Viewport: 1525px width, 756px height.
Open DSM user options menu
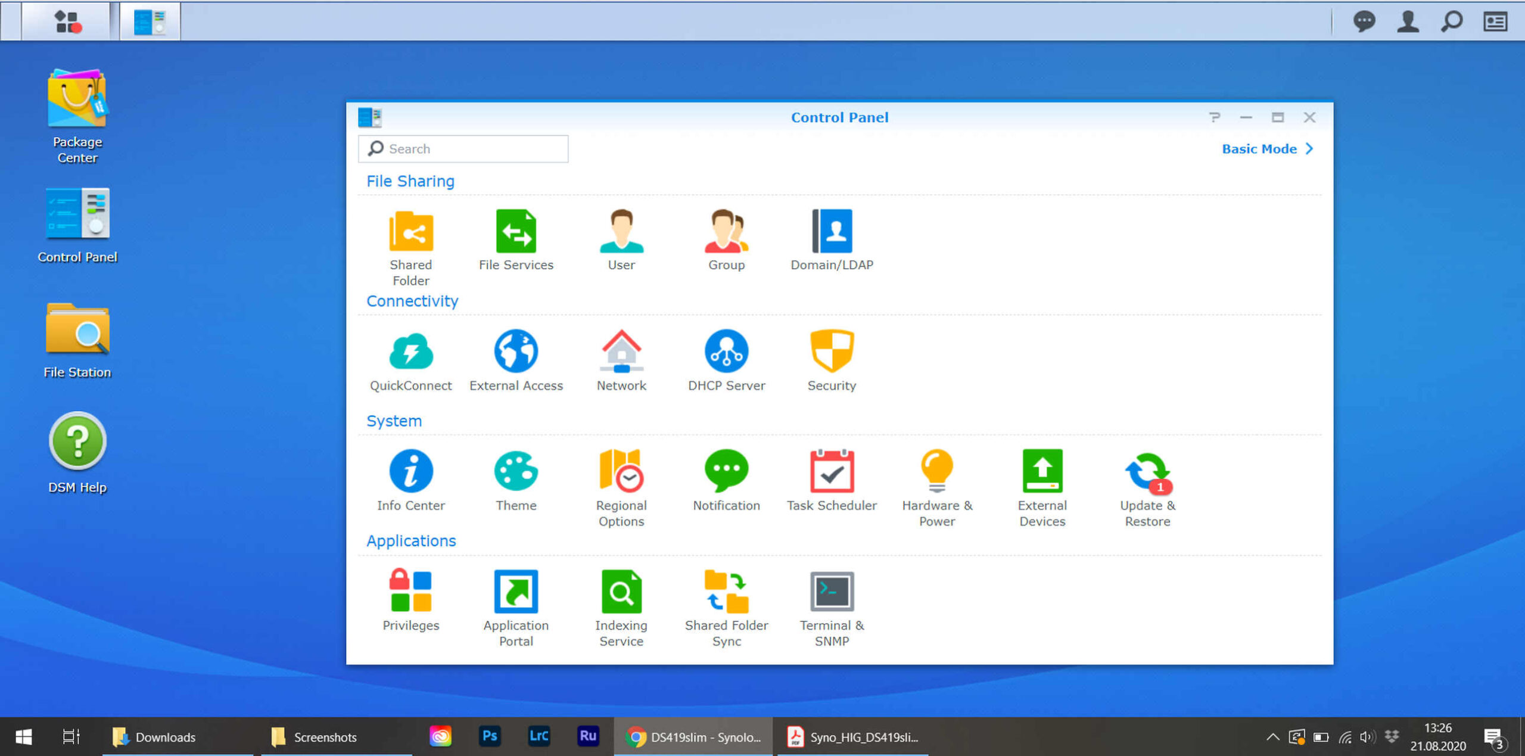coord(1408,21)
